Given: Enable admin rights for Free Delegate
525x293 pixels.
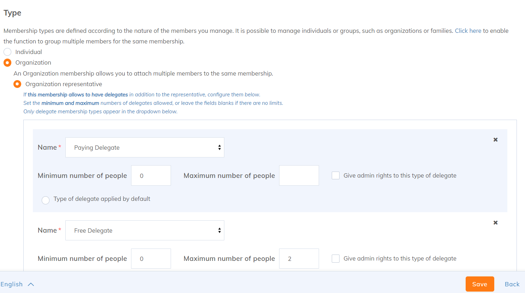Looking at the screenshot, I should click(336, 258).
